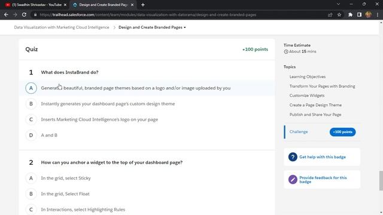
Task: Click the 'What does InstaBrand do?' question text
Action: pos(69,72)
